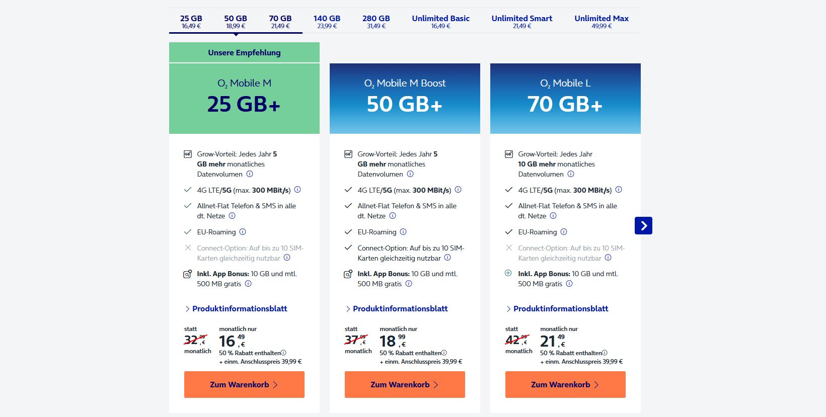Open Connect-Option info icon in Mobile M Boost
This screenshot has width=826, height=417.
coord(447,258)
